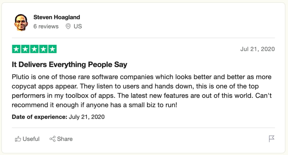Click the location pin icon
Image resolution: width=288 pixels, height=155 pixels.
coord(68,26)
